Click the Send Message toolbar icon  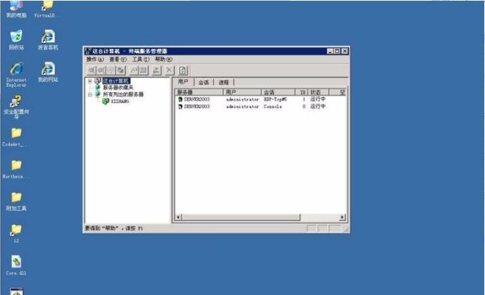coord(111,71)
